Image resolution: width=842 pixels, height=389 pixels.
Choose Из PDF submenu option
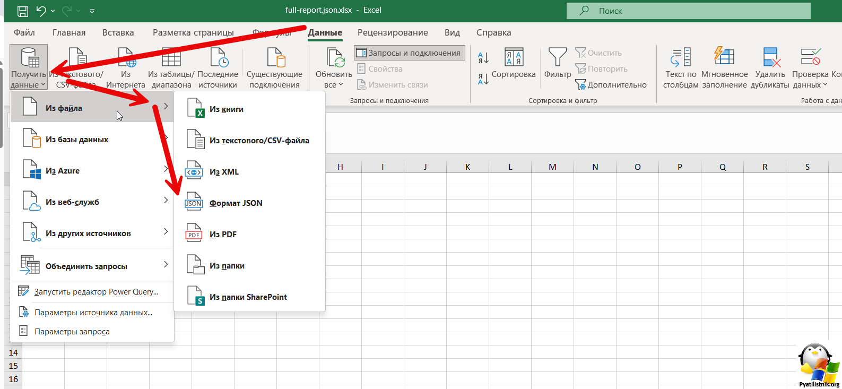tap(250, 235)
